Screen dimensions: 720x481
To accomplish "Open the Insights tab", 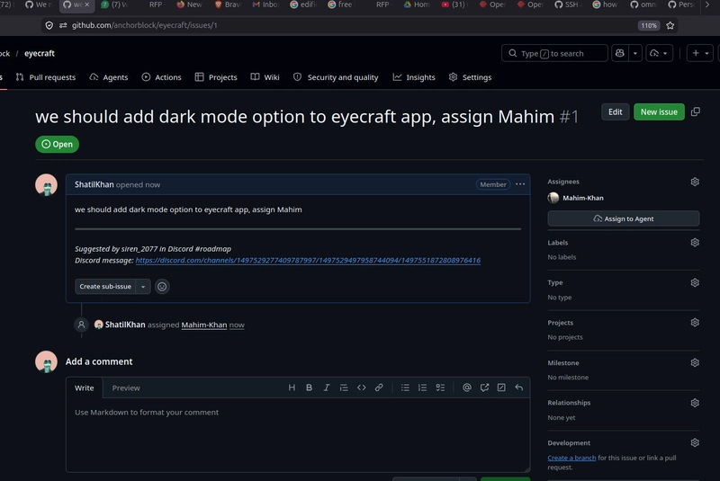I will (x=414, y=77).
